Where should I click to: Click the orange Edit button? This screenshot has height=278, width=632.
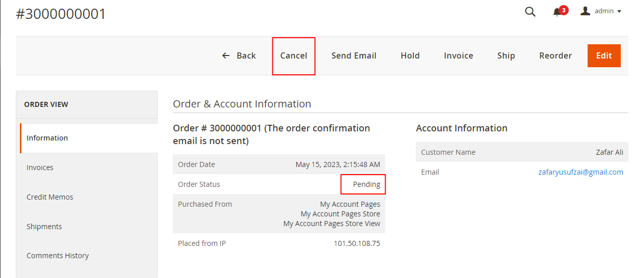click(604, 56)
